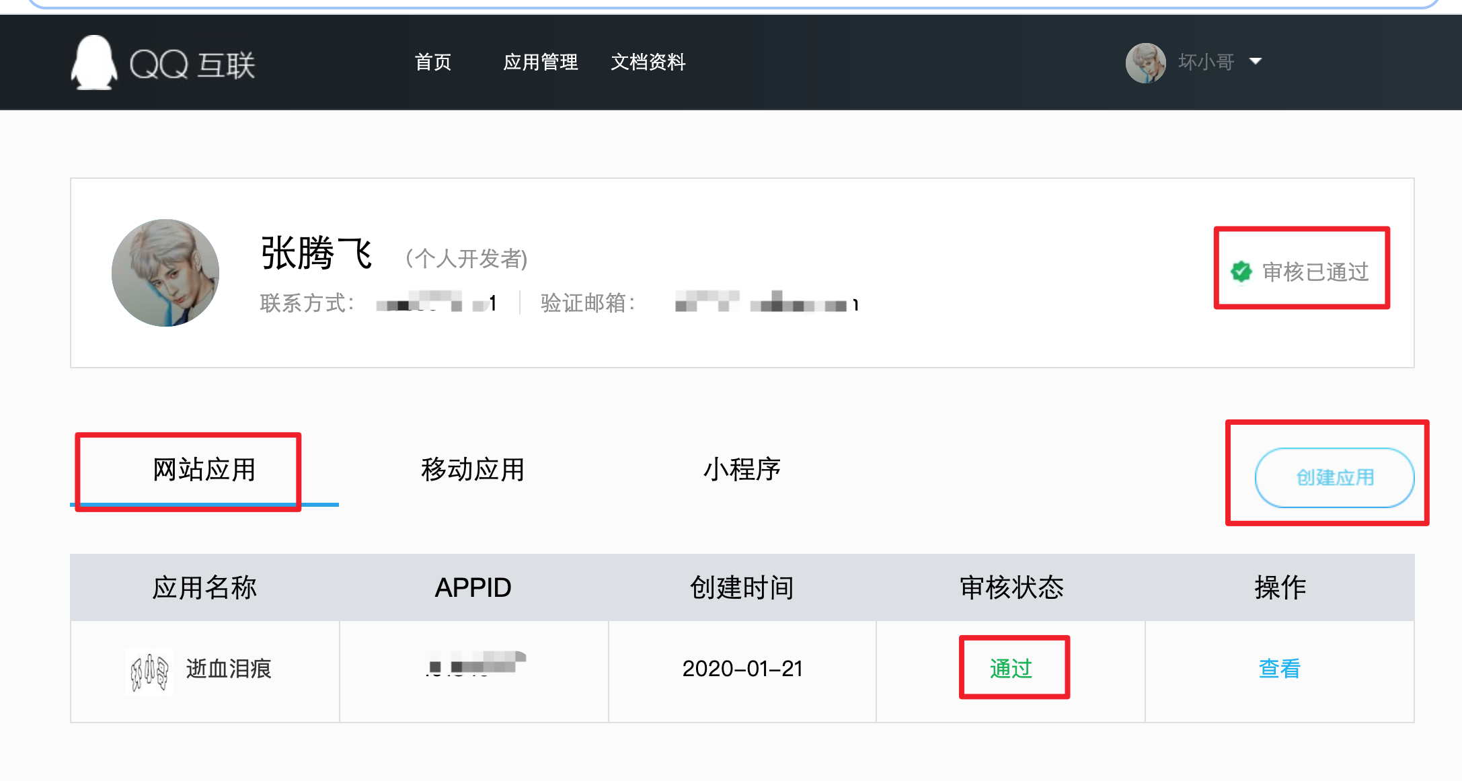The height and width of the screenshot is (781, 1462).
Task: Expand the account dropdown arrow
Action: pos(1255,61)
